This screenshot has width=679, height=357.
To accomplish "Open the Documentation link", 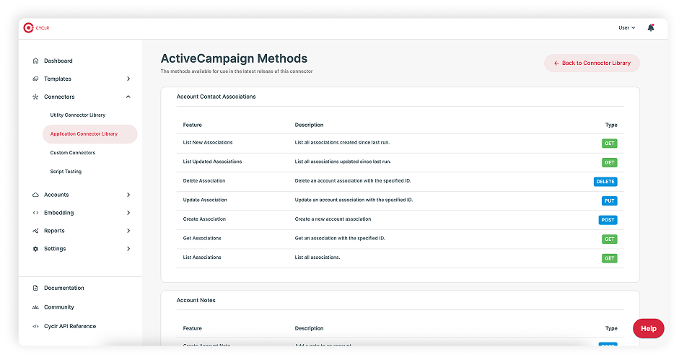I will coord(64,288).
